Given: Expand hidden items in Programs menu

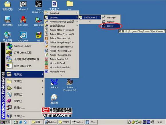Looking at the screenshot, I should 61,75.
